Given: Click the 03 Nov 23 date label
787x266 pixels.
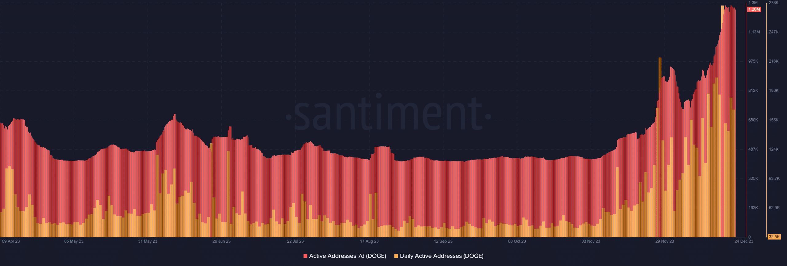Looking at the screenshot, I should click(x=591, y=241).
